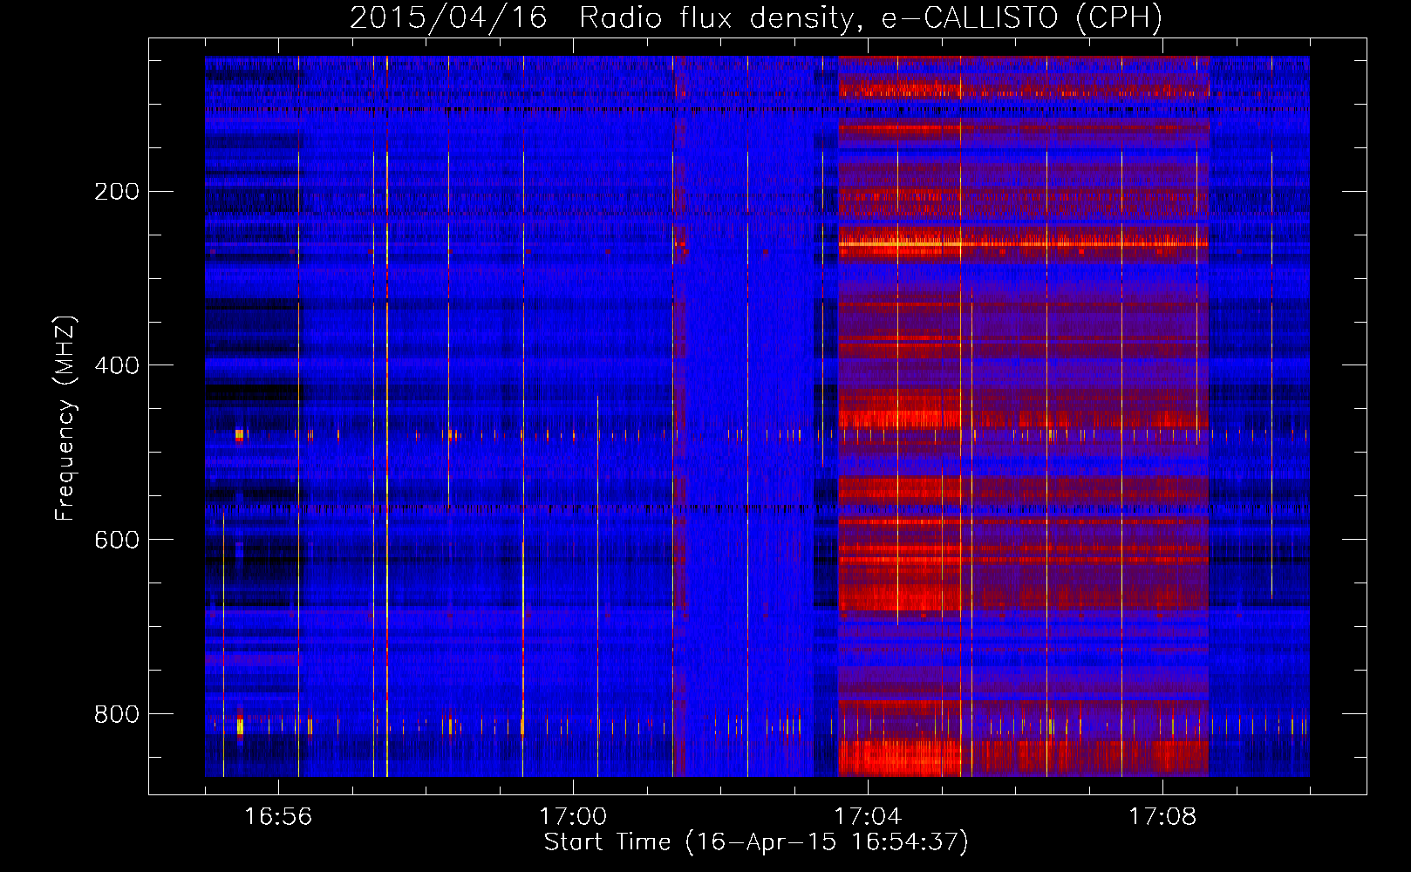
Task: Click the 16:56 time tick label
Action: click(x=278, y=816)
